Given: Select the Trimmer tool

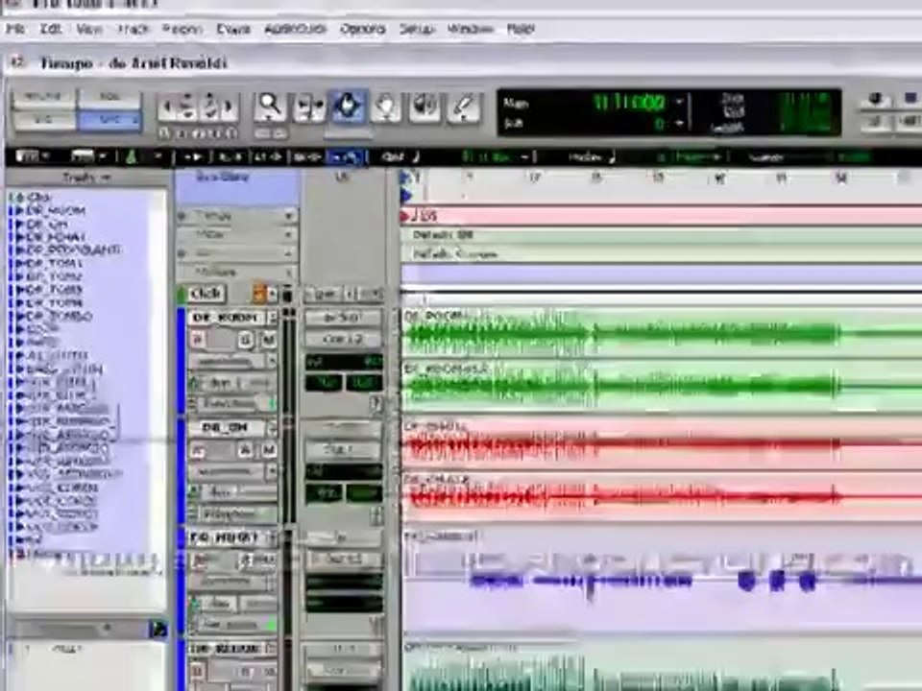Looking at the screenshot, I should (309, 106).
